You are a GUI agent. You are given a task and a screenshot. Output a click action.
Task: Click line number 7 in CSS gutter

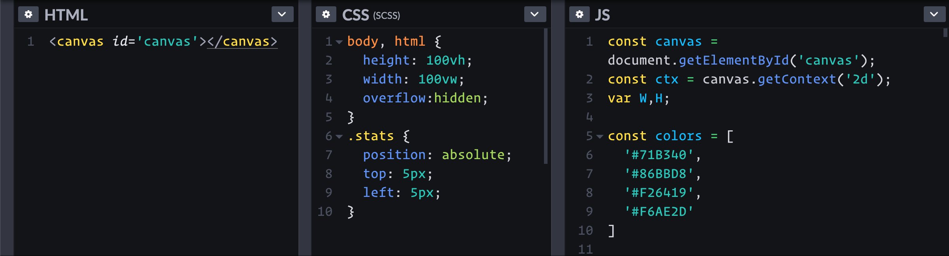328,155
